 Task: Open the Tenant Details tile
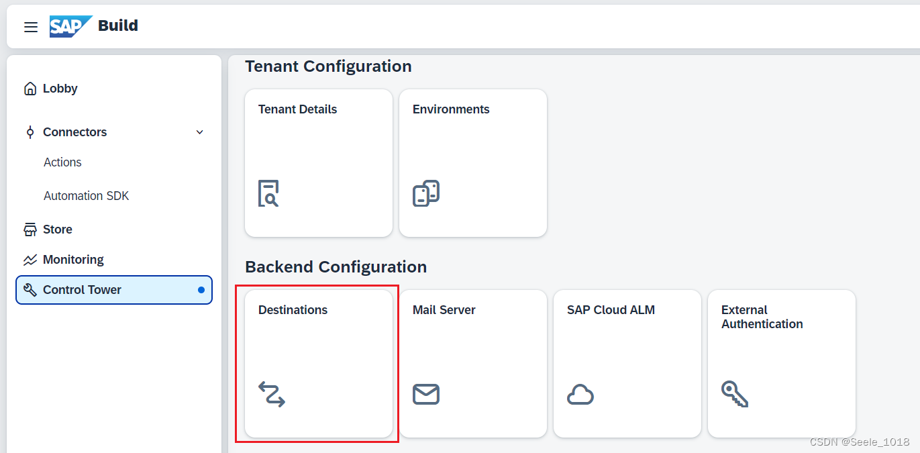tap(319, 163)
